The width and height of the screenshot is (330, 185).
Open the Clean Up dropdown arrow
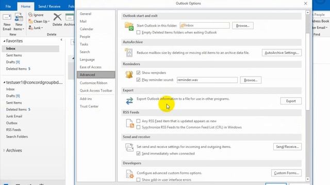click(49, 22)
